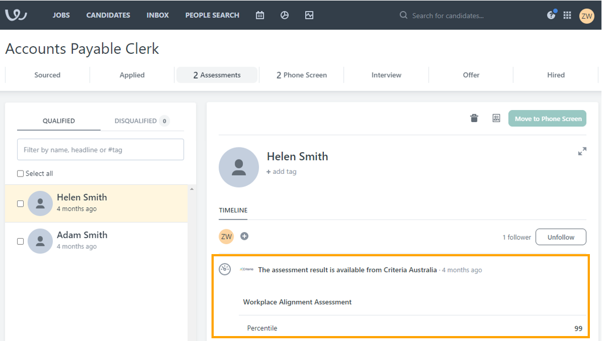The height and width of the screenshot is (341, 602).
Task: Open the calendar icon in top navigation
Action: [x=260, y=15]
